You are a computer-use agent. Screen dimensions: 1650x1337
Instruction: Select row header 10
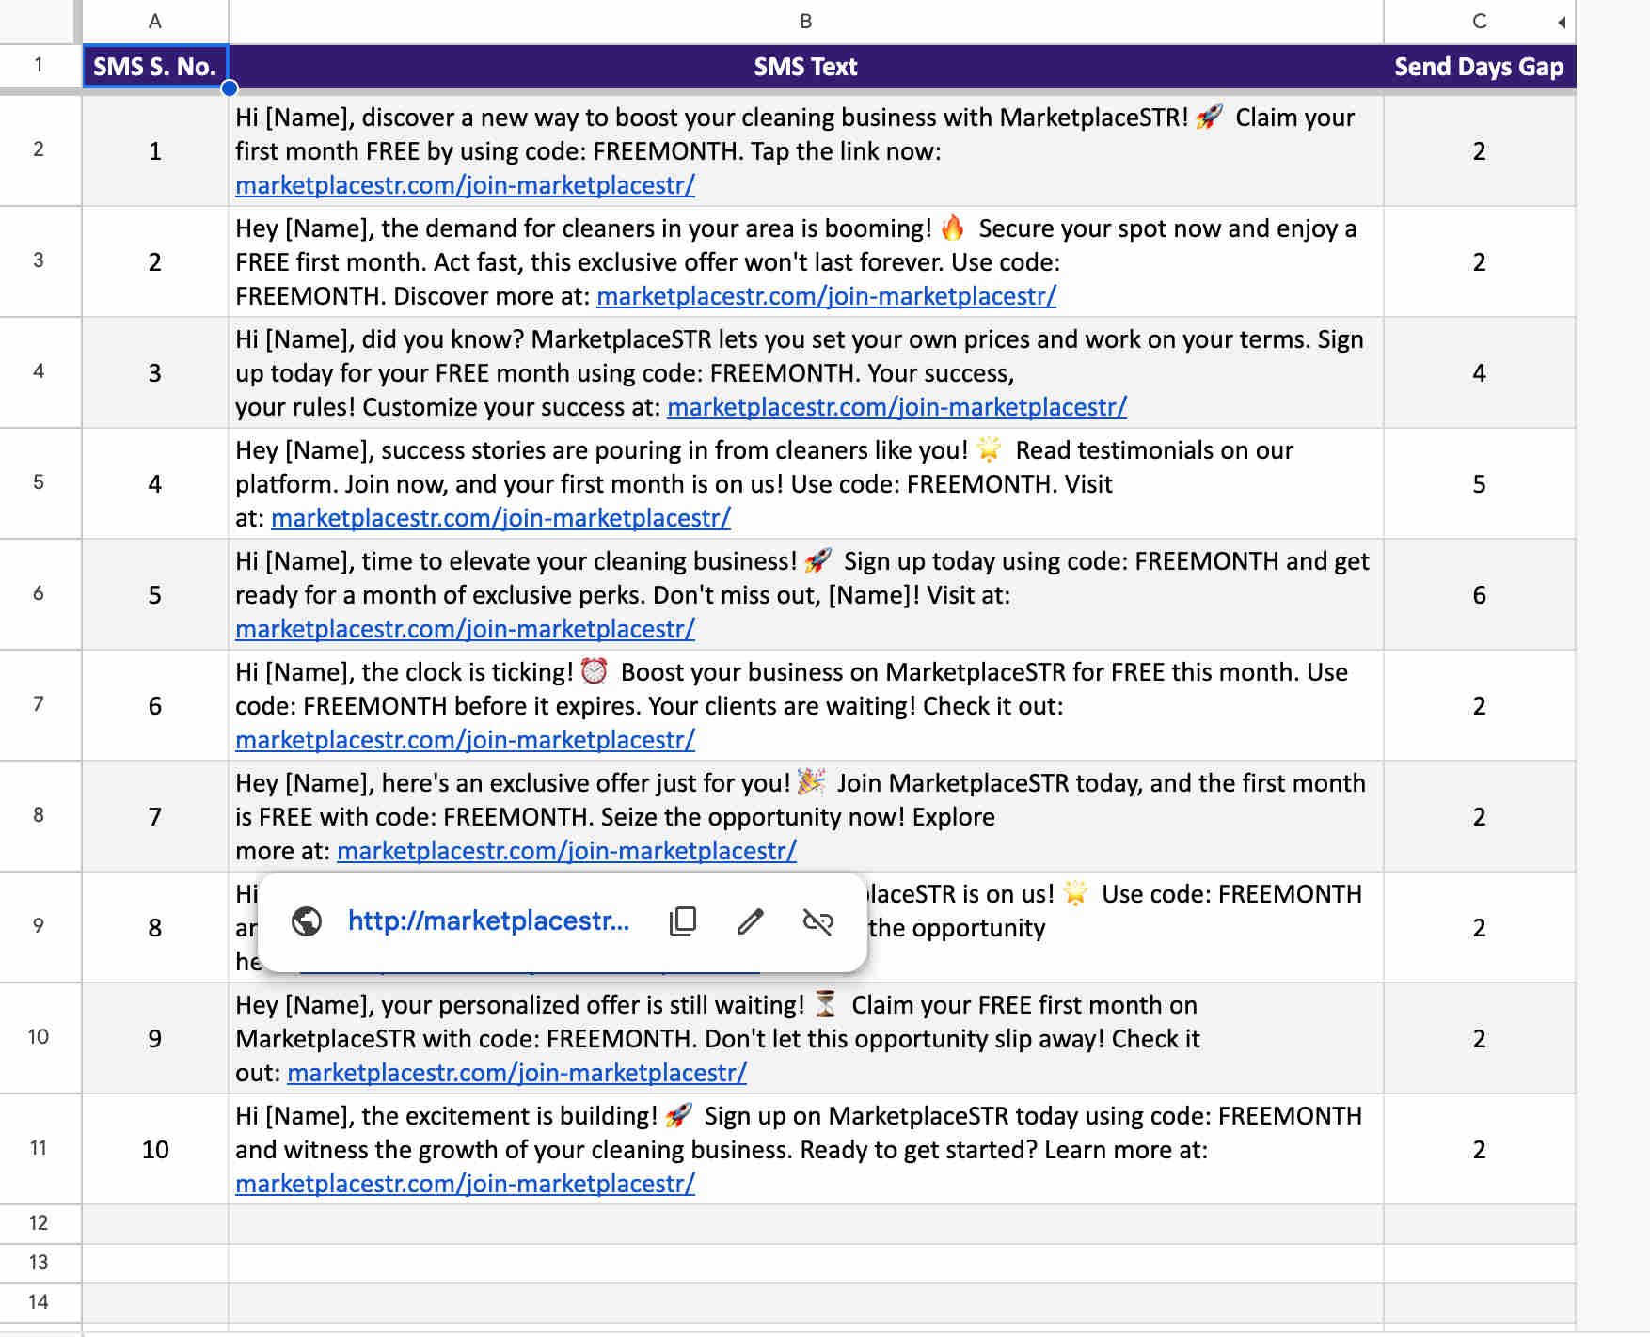tap(39, 1037)
